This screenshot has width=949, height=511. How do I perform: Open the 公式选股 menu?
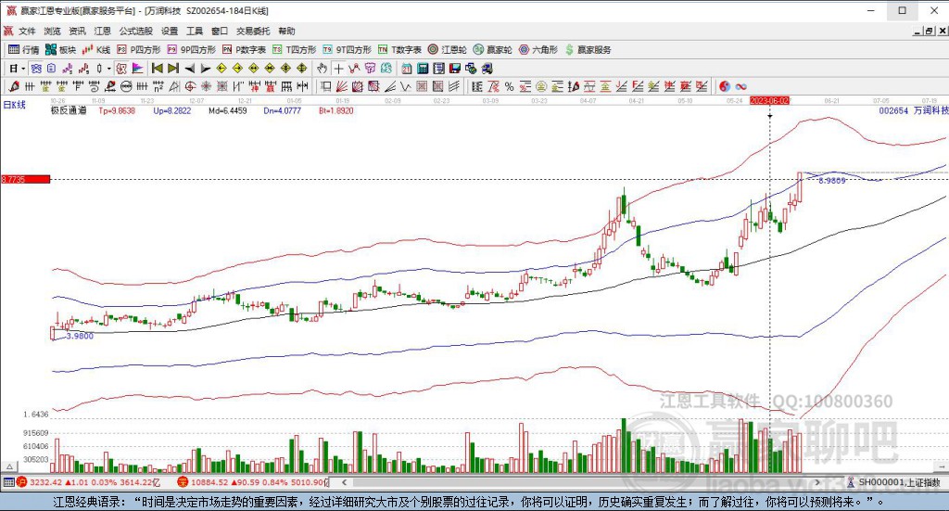[x=135, y=31]
